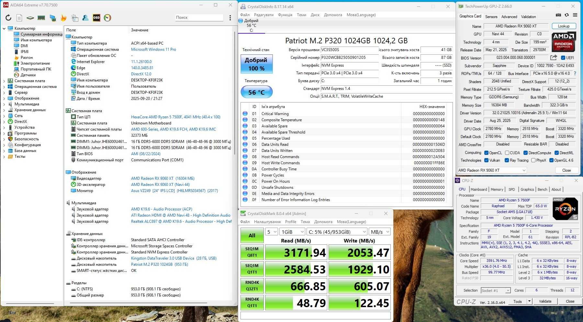The width and height of the screenshot is (583, 322).
Task: Toggle DirectML checkbox in GPU-Z
Action: pyautogui.click(x=556, y=153)
